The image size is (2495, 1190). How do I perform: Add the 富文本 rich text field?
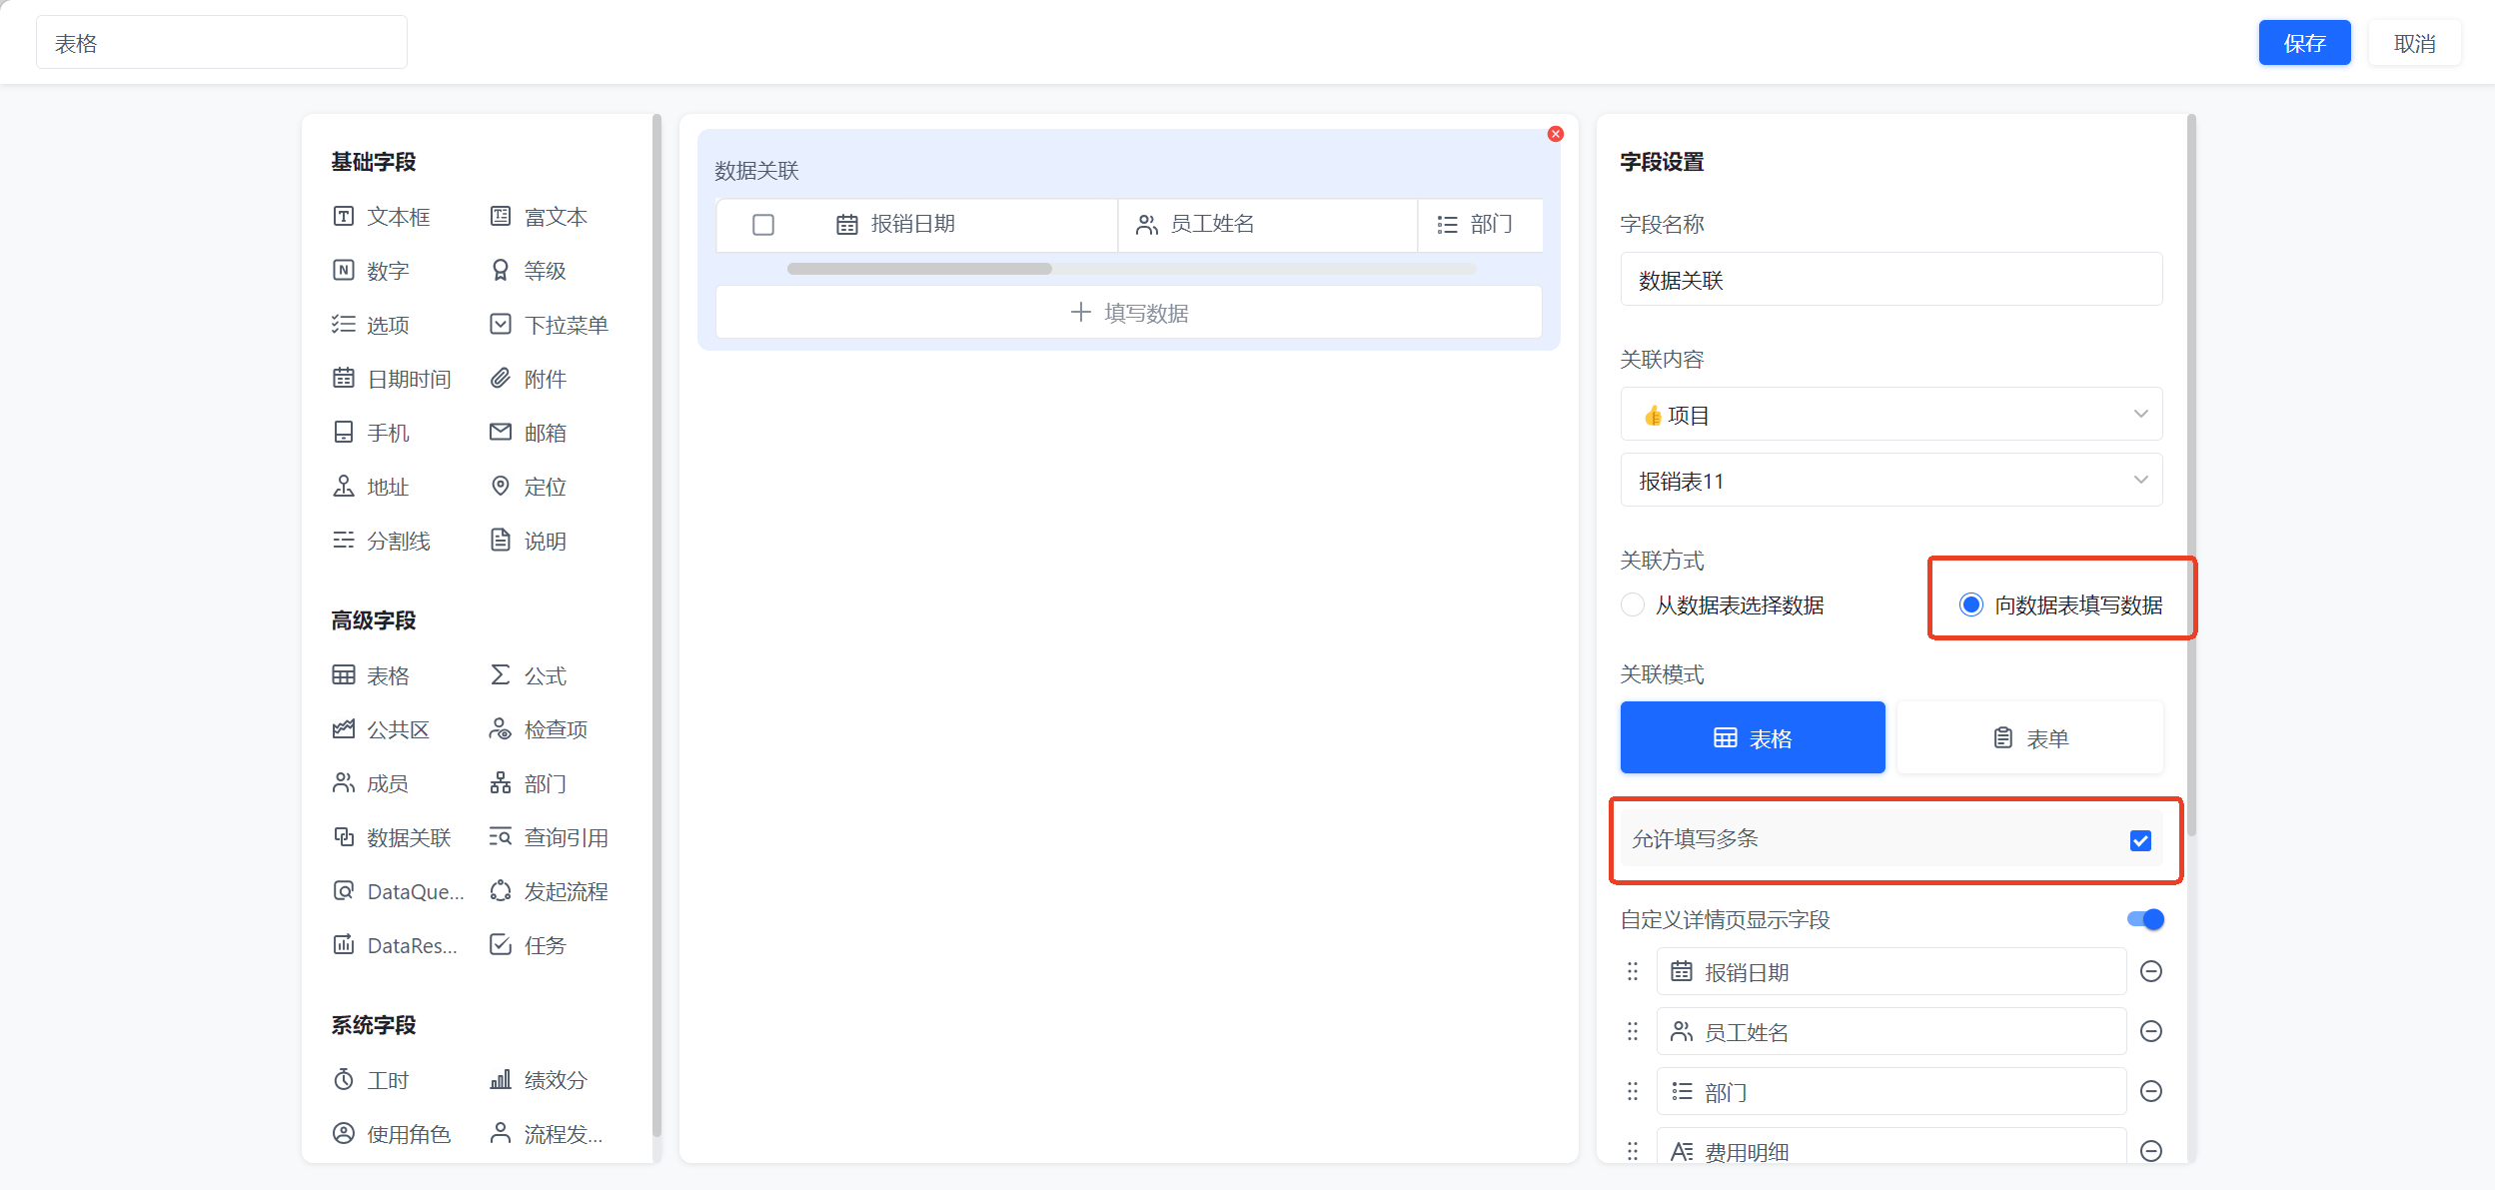(538, 217)
